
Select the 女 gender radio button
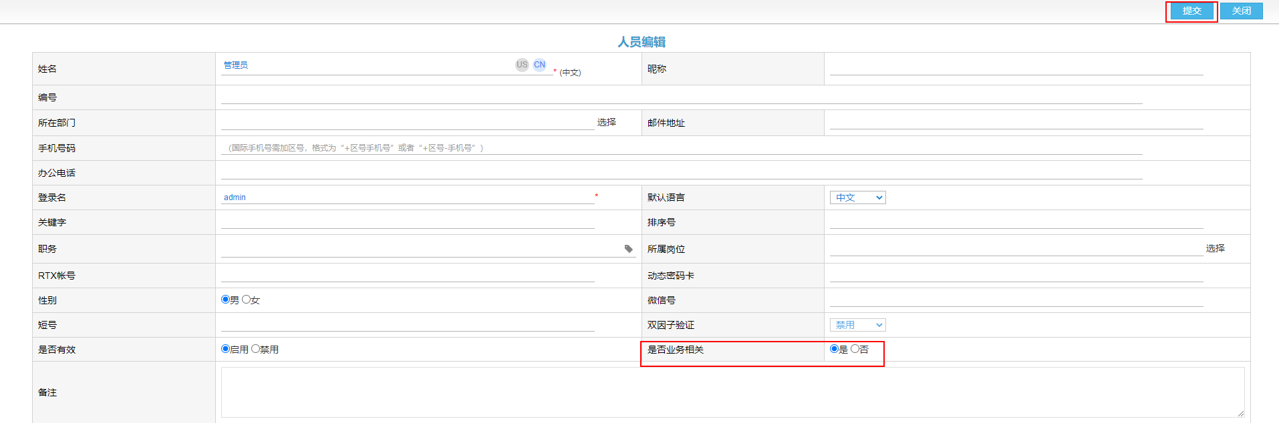pyautogui.click(x=246, y=300)
